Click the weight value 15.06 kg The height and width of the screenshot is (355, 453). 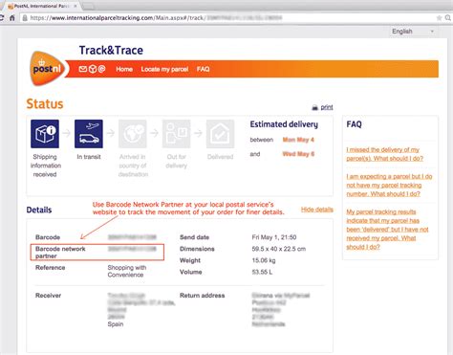[x=264, y=260]
